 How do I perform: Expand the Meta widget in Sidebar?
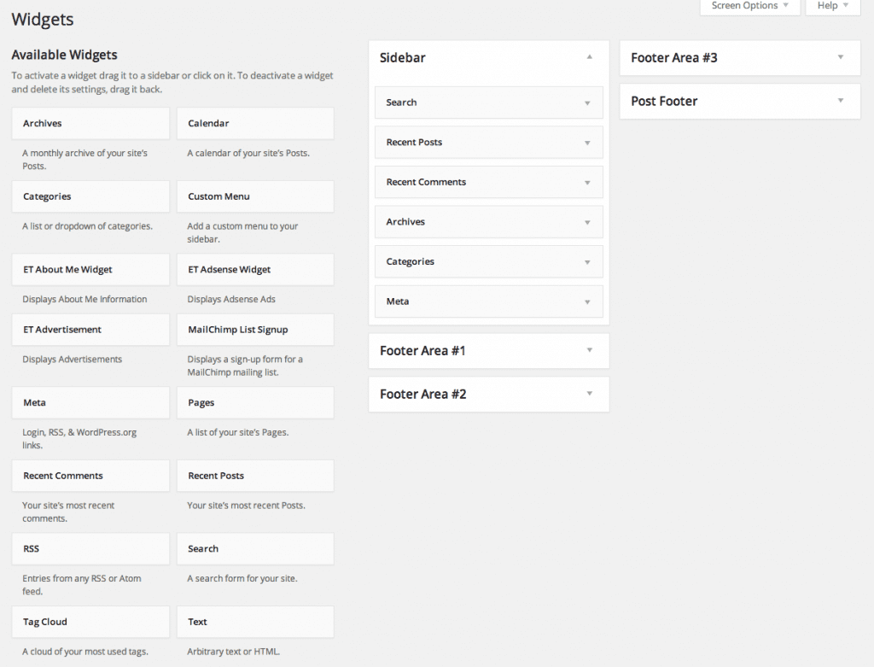[x=587, y=301]
